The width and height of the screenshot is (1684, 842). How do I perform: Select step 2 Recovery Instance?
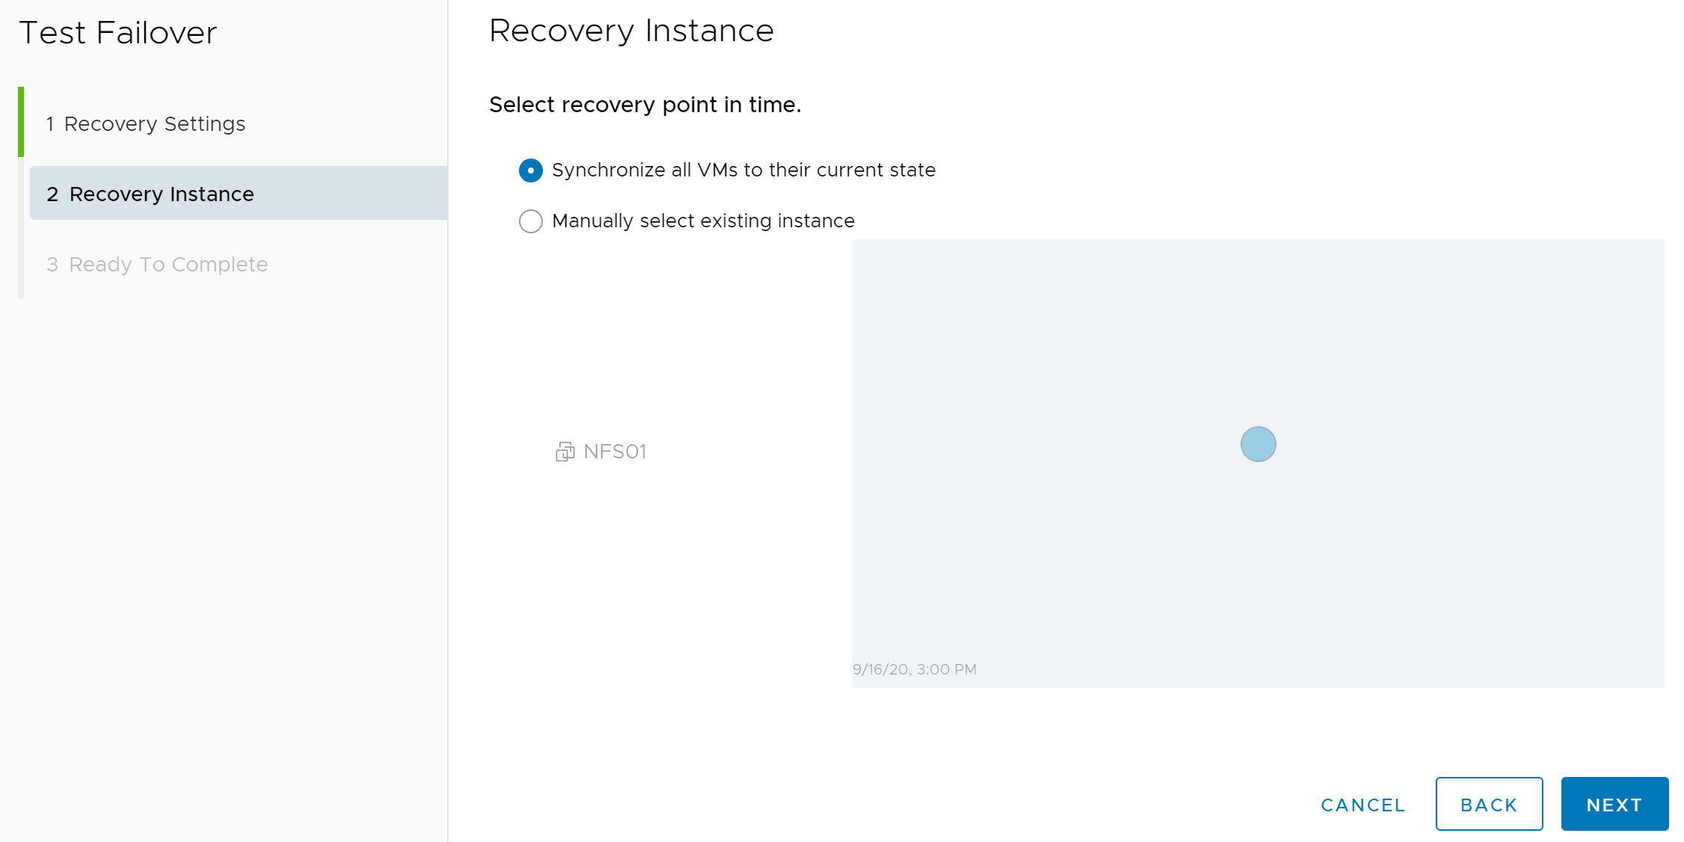tap(239, 194)
